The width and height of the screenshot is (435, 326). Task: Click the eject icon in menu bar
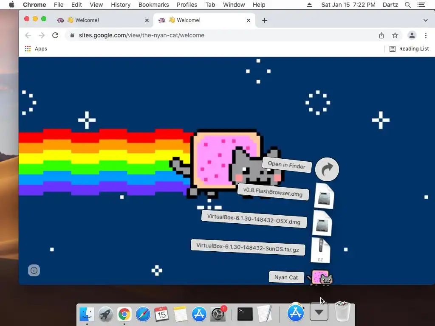point(309,5)
